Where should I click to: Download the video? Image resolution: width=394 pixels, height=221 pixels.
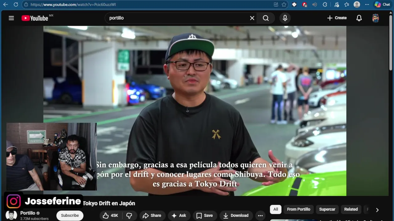(236, 215)
